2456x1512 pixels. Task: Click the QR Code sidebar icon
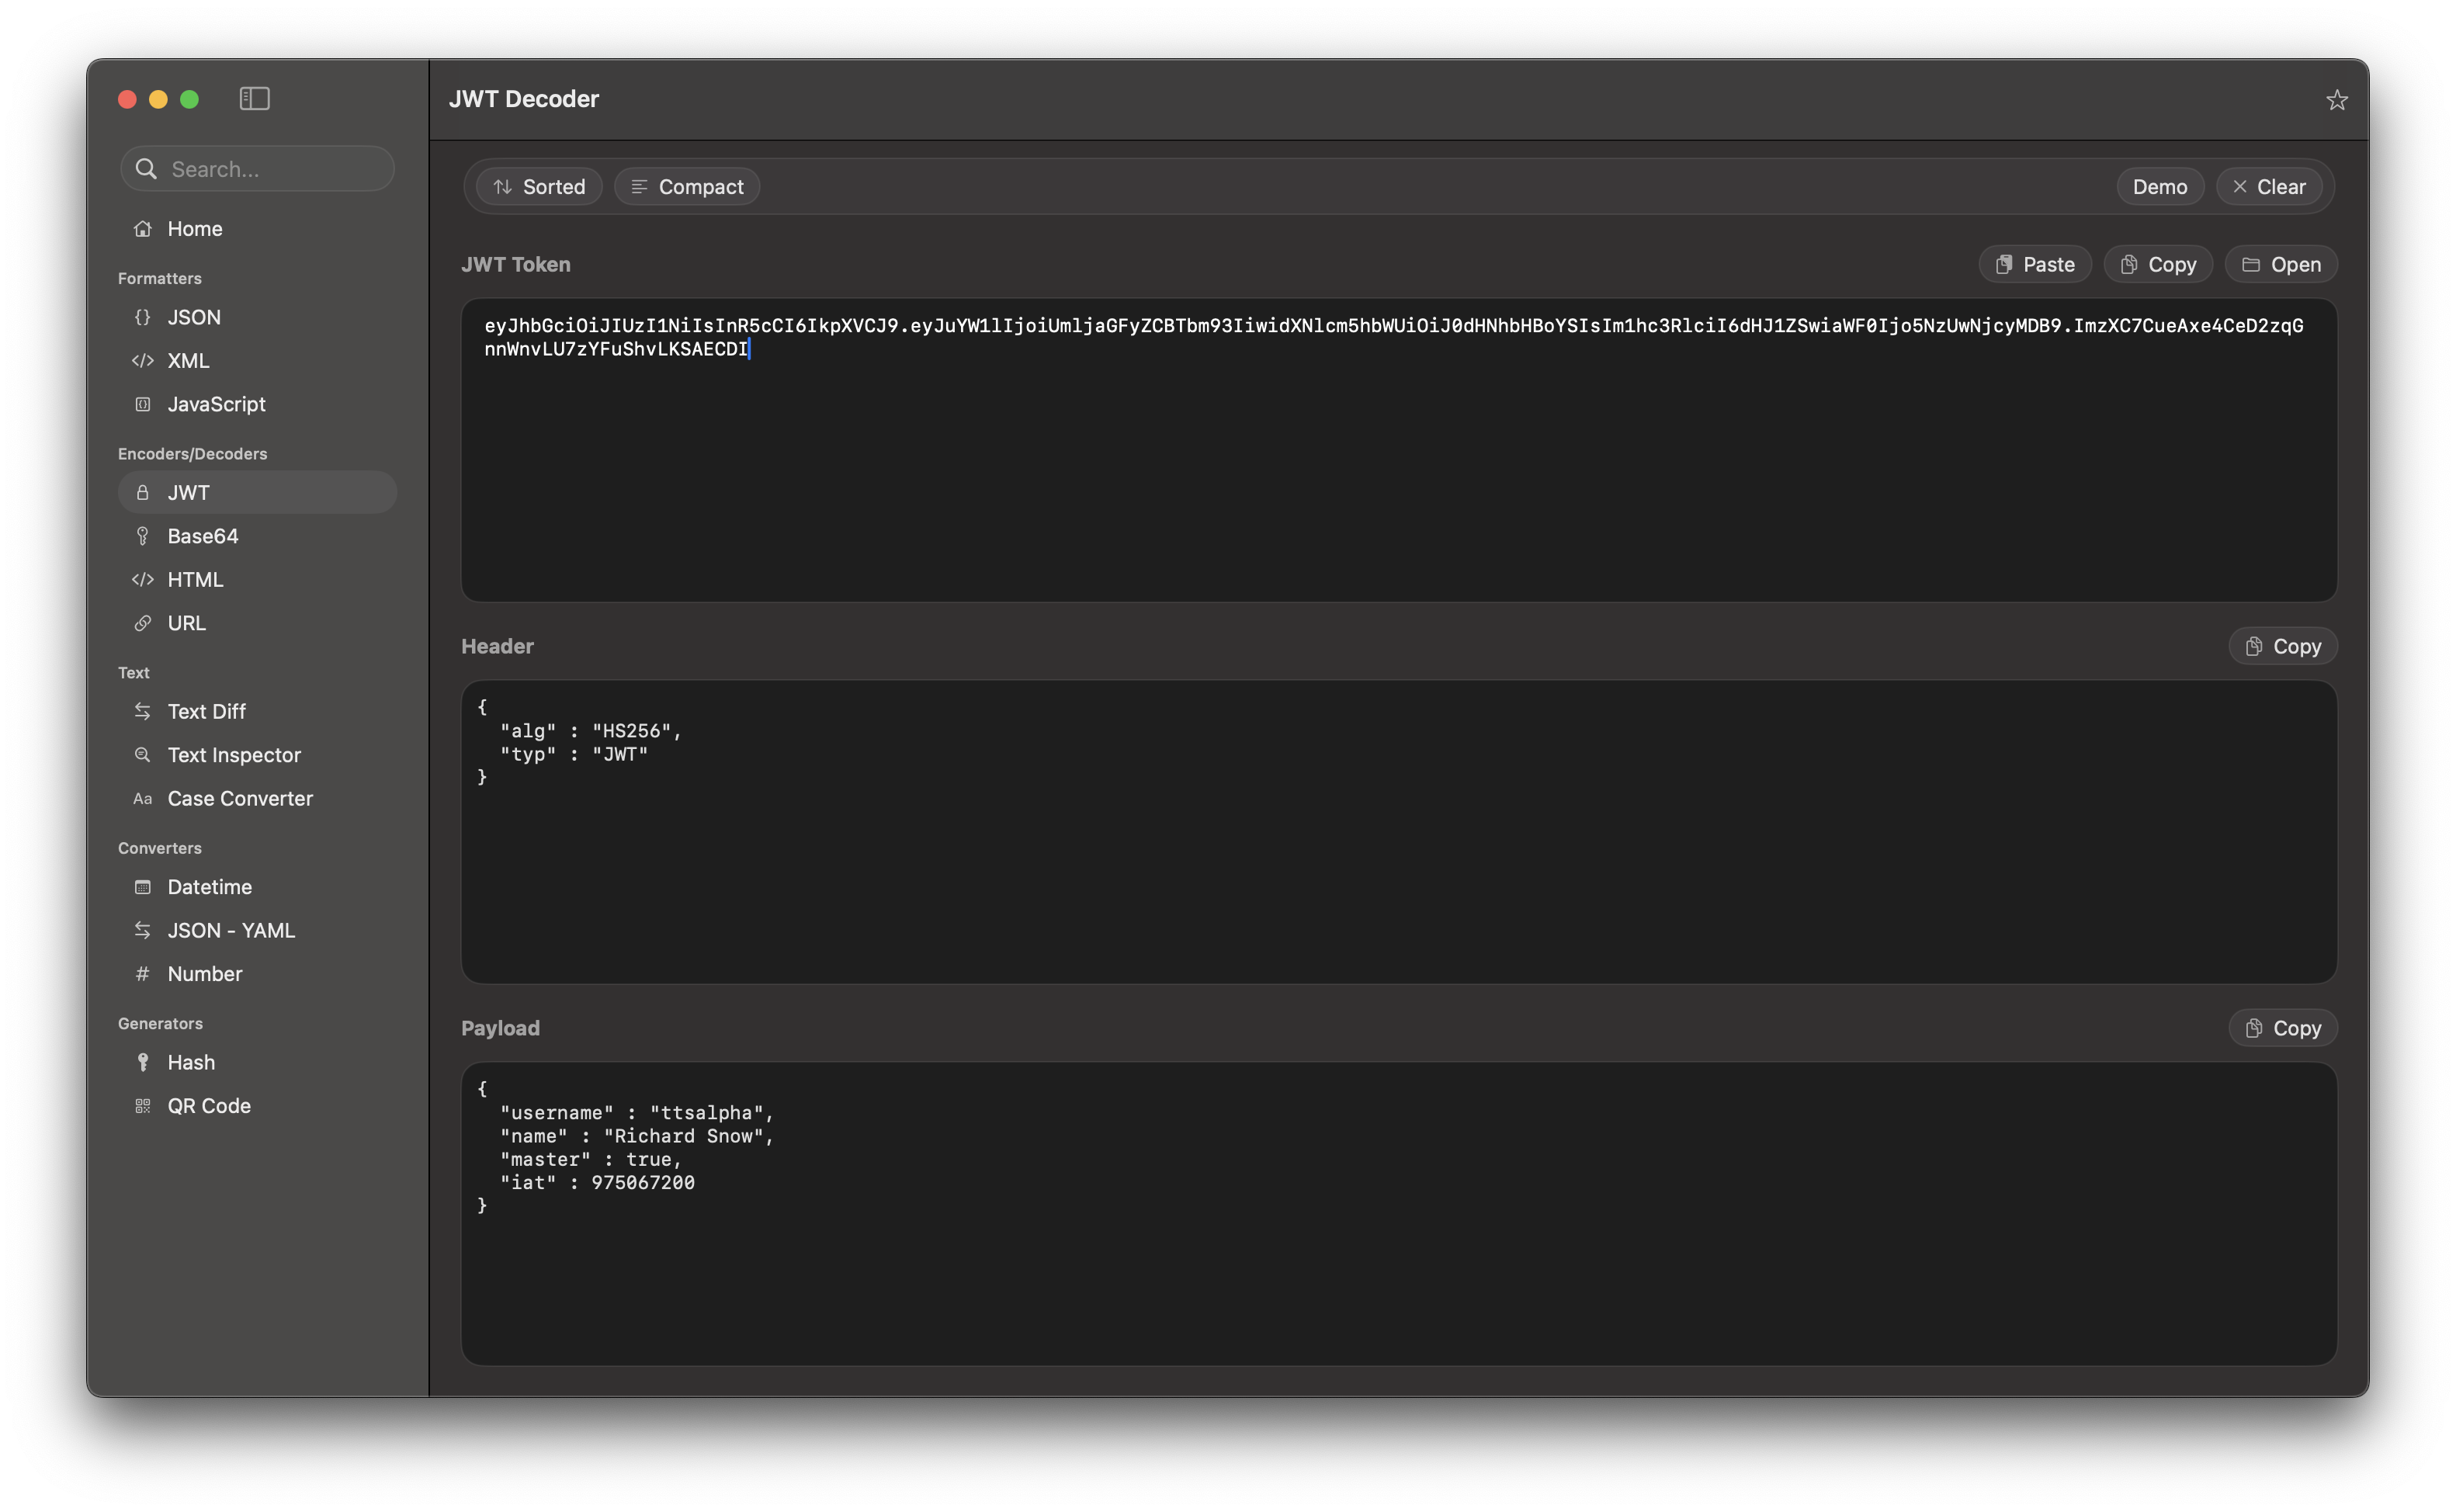(x=143, y=1106)
